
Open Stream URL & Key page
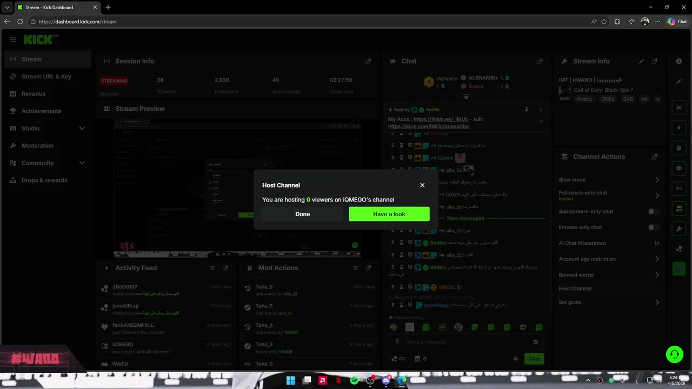pos(48,77)
